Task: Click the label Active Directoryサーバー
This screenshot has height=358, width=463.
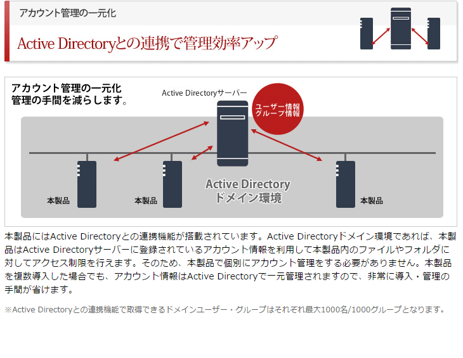Action: click(204, 93)
